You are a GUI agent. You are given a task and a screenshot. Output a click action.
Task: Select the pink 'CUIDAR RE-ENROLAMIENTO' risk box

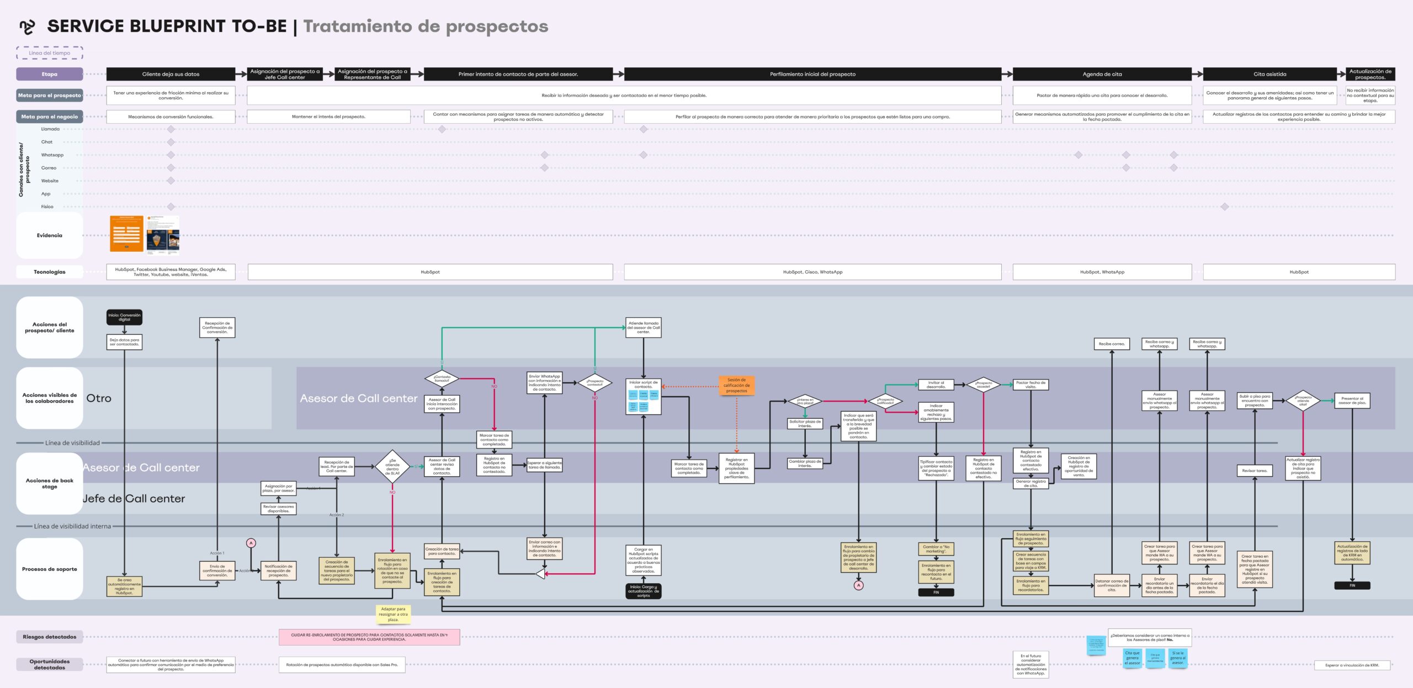click(369, 637)
